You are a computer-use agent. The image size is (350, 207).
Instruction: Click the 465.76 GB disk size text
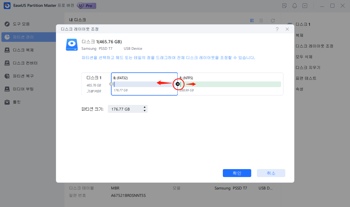[94, 85]
